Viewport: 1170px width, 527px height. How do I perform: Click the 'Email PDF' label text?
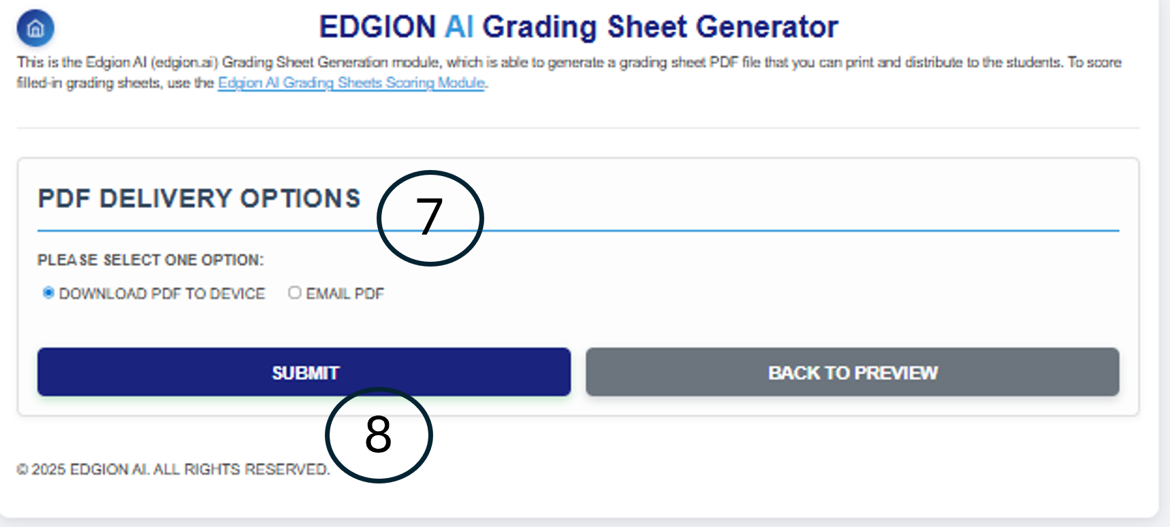(345, 294)
